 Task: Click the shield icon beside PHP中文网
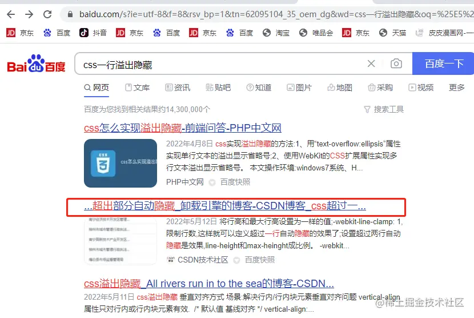[x=212, y=182]
